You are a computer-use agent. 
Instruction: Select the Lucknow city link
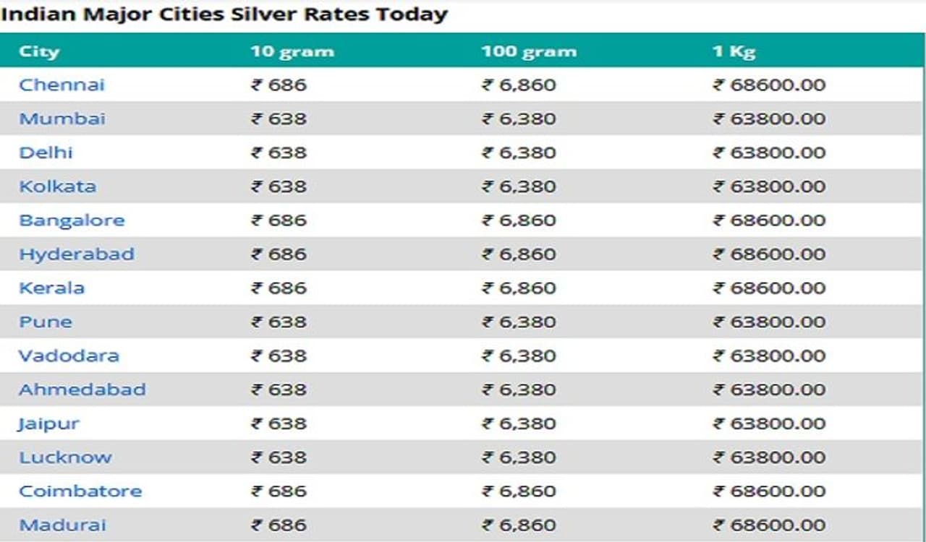coord(65,457)
